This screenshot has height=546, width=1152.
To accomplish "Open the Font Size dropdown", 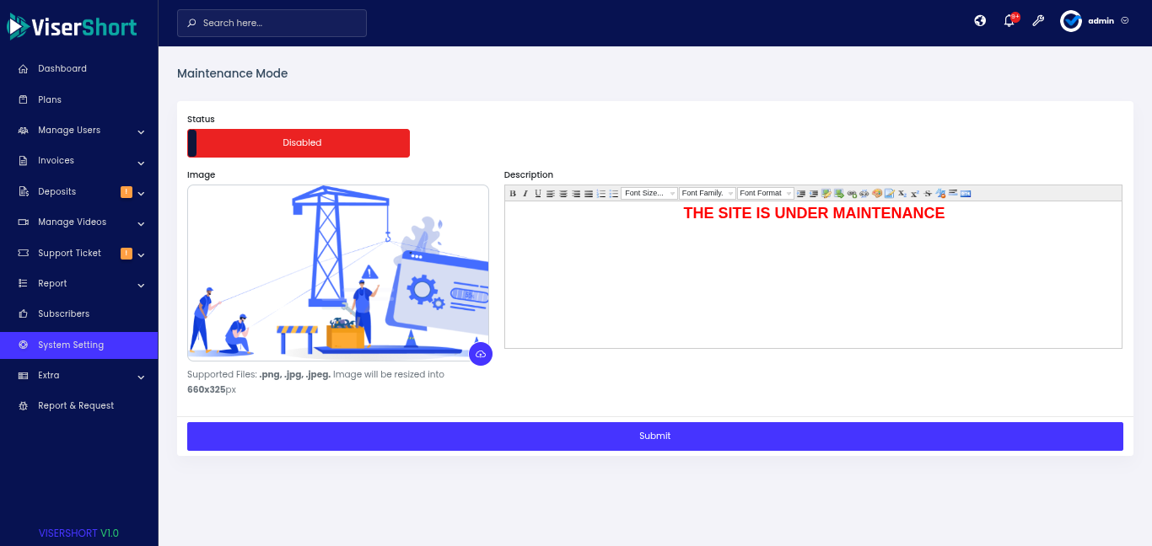I will (649, 194).
